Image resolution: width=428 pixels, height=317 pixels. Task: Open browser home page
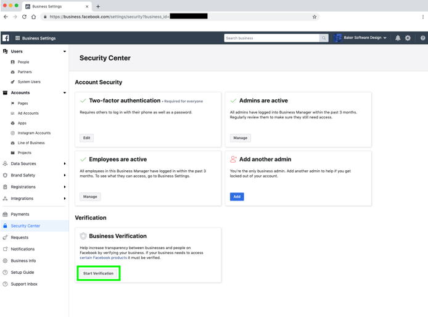[33, 17]
